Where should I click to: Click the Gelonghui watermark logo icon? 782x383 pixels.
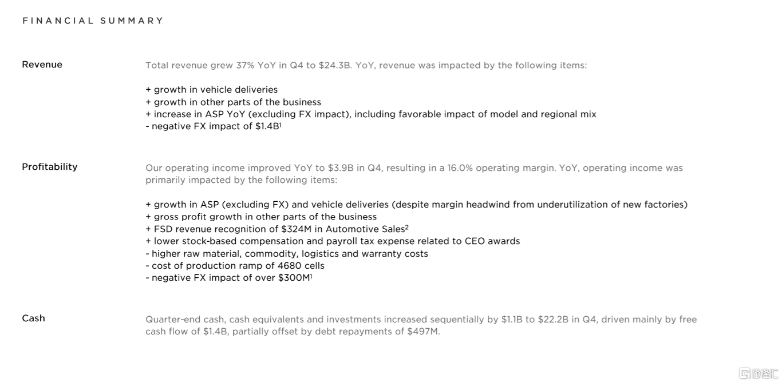(x=745, y=373)
